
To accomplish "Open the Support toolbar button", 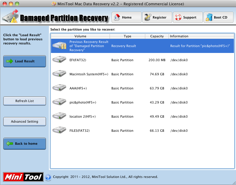I will point(187,17).
